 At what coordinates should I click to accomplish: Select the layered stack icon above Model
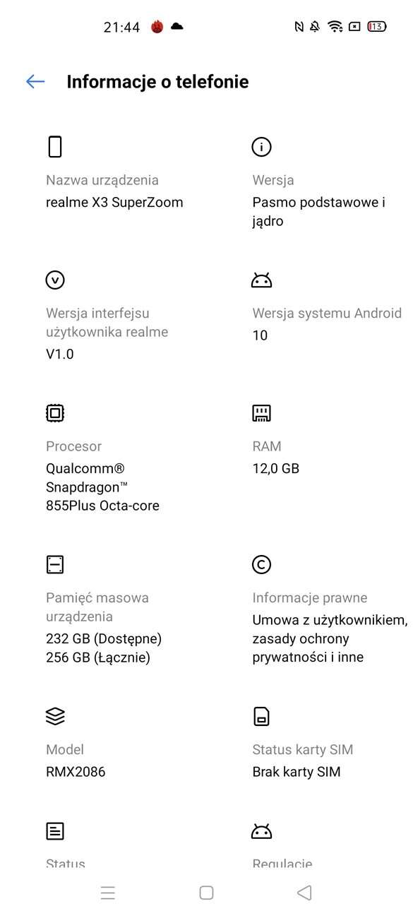55,716
